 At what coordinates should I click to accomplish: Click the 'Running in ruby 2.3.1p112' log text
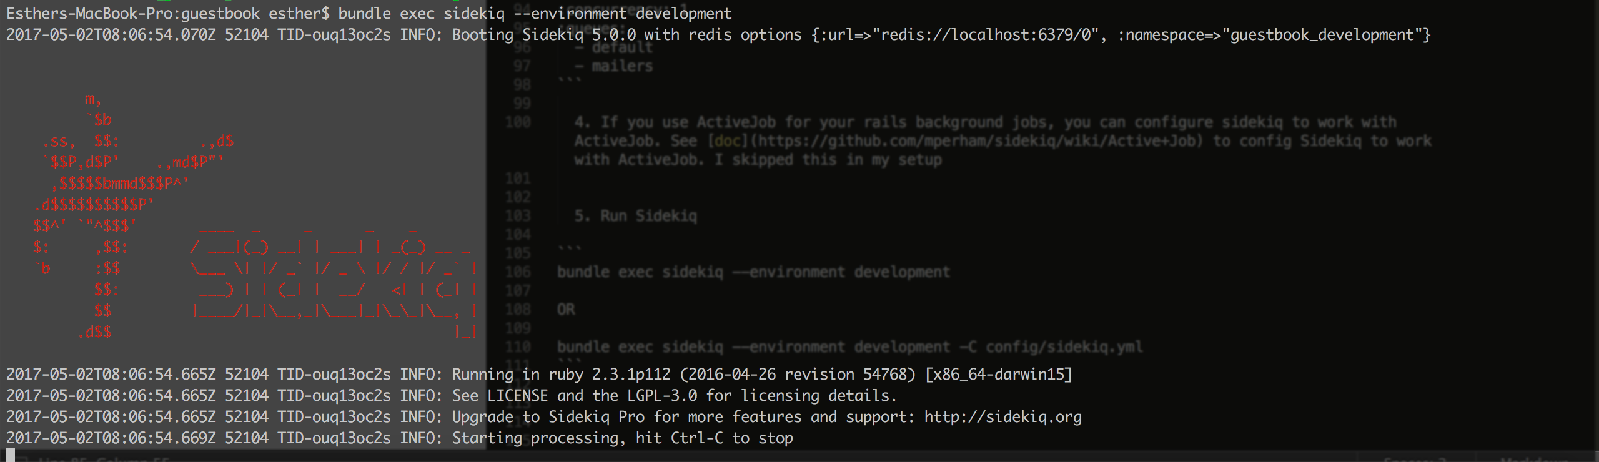pos(562,375)
